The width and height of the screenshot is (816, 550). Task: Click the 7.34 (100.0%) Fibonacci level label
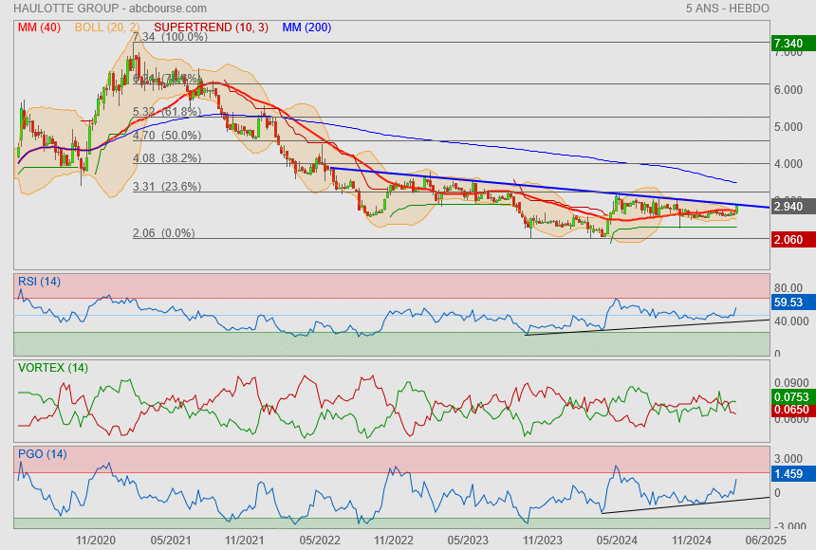(x=170, y=37)
